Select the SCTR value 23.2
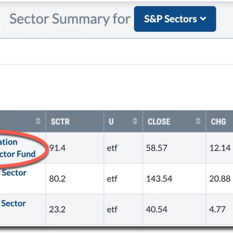 (x=57, y=210)
